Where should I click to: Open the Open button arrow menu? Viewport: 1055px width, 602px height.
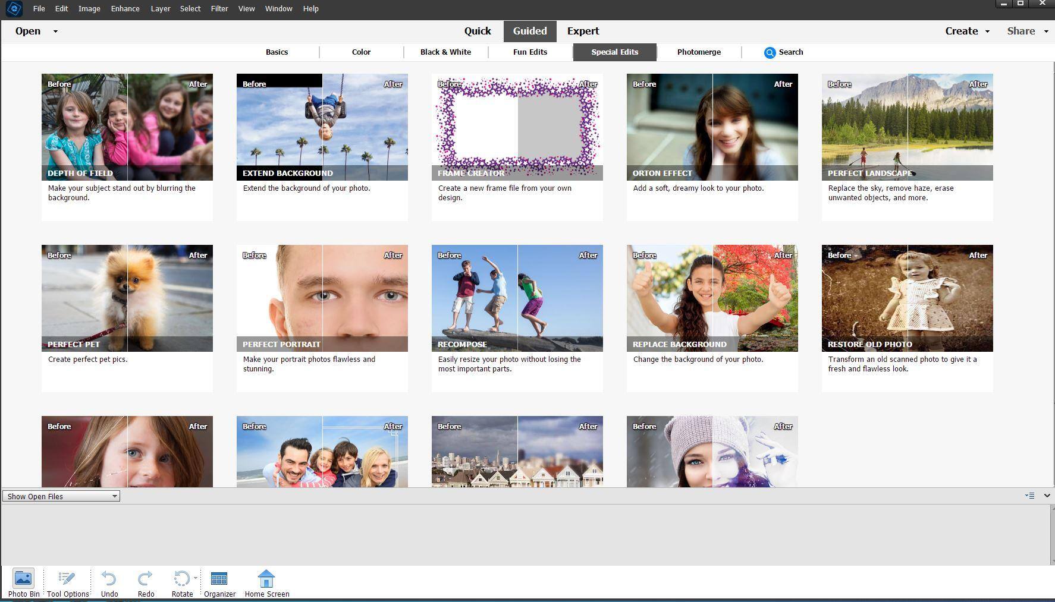pyautogui.click(x=55, y=31)
